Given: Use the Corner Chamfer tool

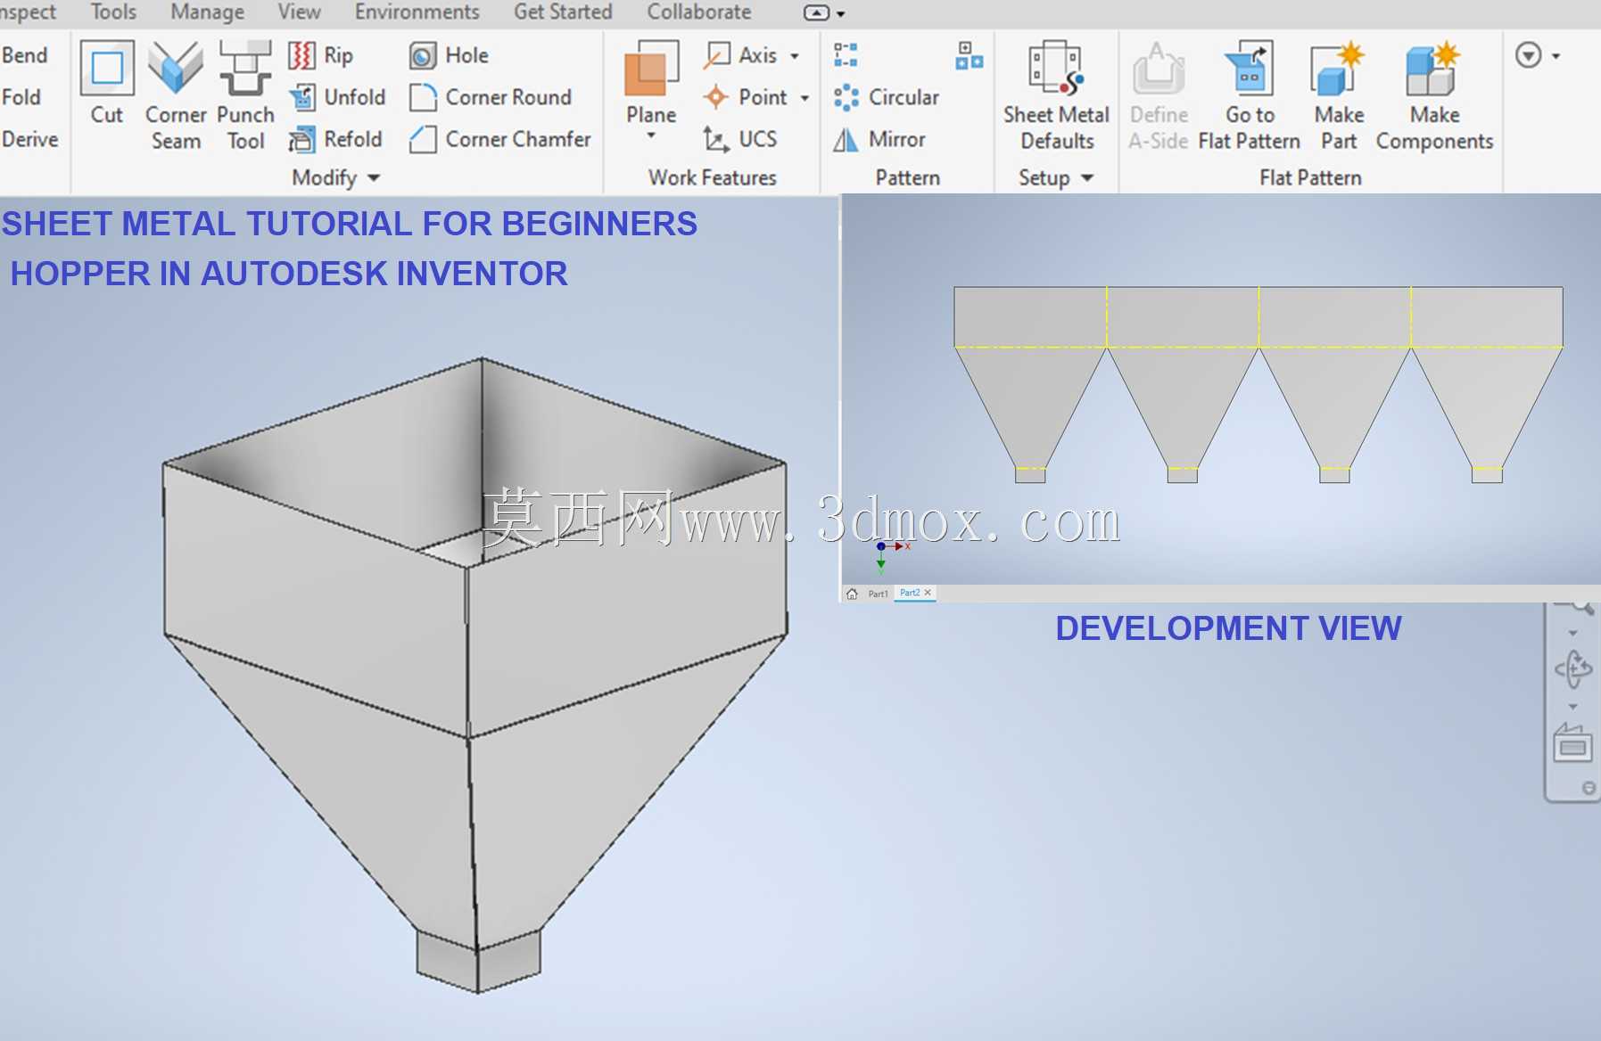Looking at the screenshot, I should (500, 139).
